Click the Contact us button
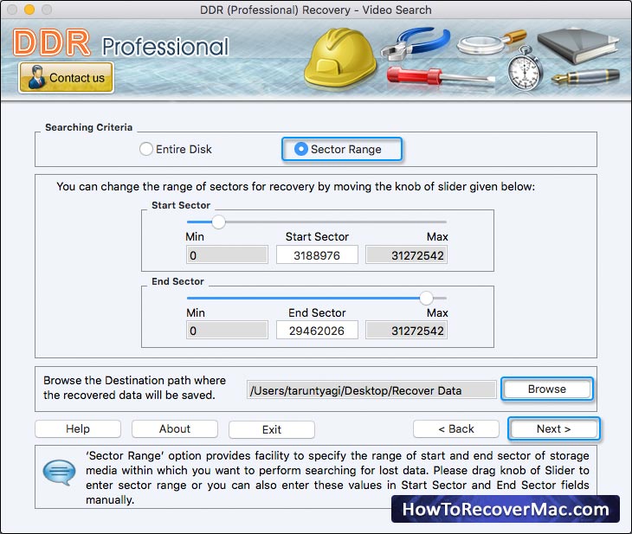The height and width of the screenshot is (534, 632). pyautogui.click(x=66, y=77)
